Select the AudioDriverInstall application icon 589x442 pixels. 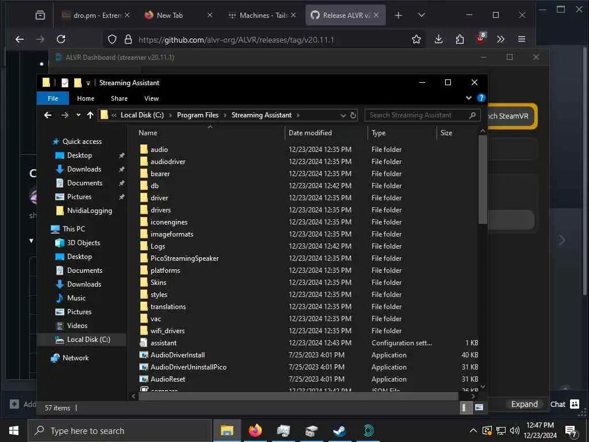tap(143, 355)
